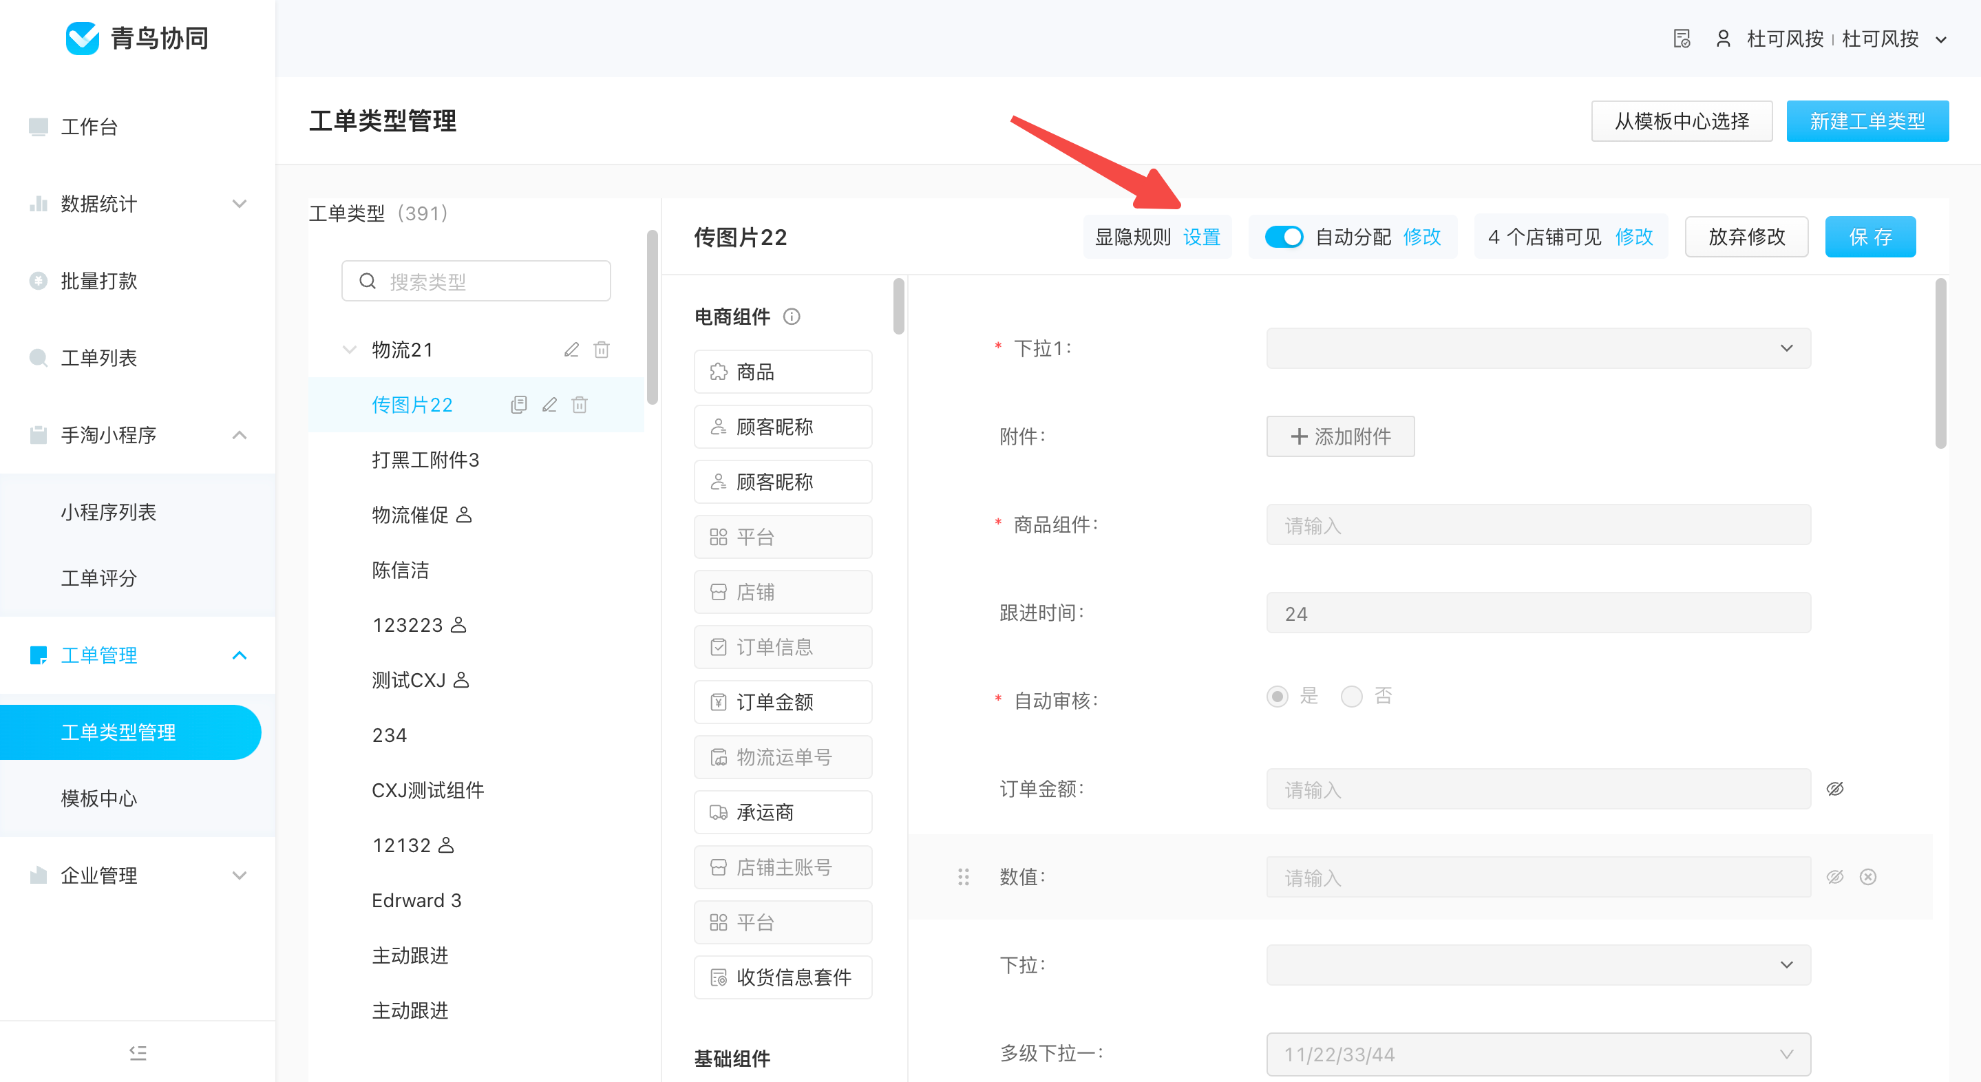The height and width of the screenshot is (1082, 1981).
Task: Add the 商品 component
Action: pos(783,372)
